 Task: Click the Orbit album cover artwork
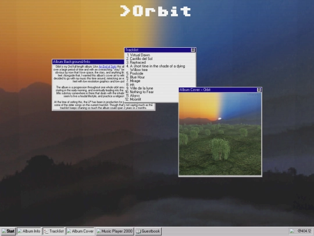[220, 134]
